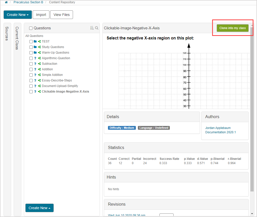Open the bottom Create New dropdown

pos(39,208)
